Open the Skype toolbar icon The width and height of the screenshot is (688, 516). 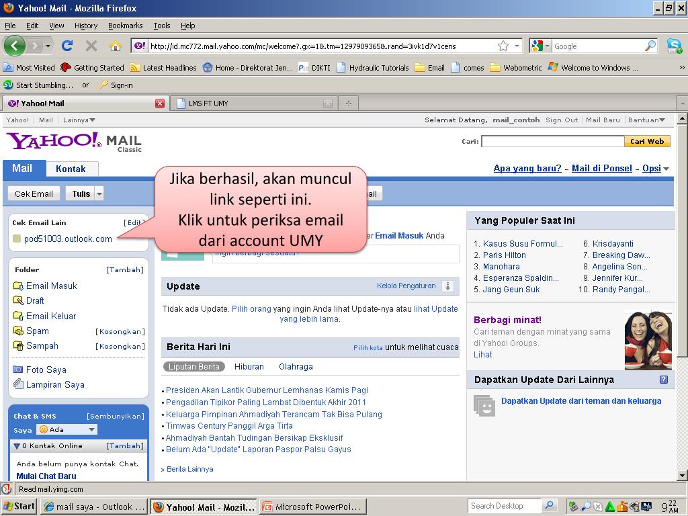coord(674,46)
